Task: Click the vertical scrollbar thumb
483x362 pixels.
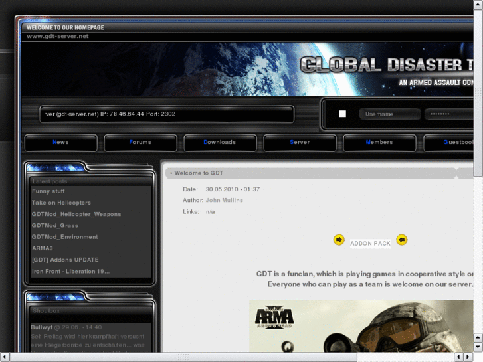Action: [478, 92]
